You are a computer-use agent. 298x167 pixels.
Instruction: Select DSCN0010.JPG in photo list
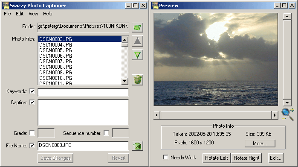click(80, 78)
